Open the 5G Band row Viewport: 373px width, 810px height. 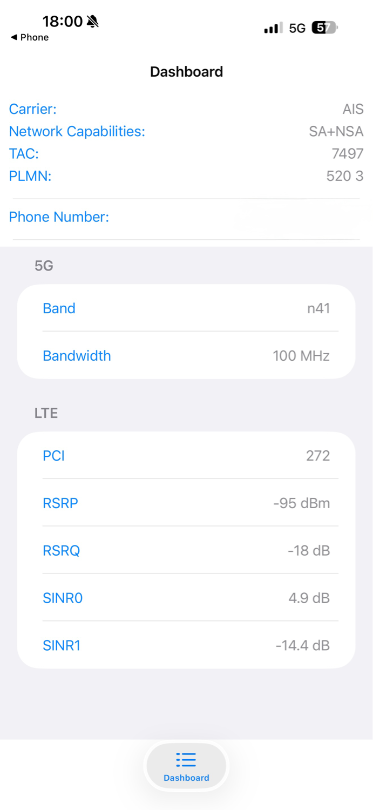click(x=186, y=308)
